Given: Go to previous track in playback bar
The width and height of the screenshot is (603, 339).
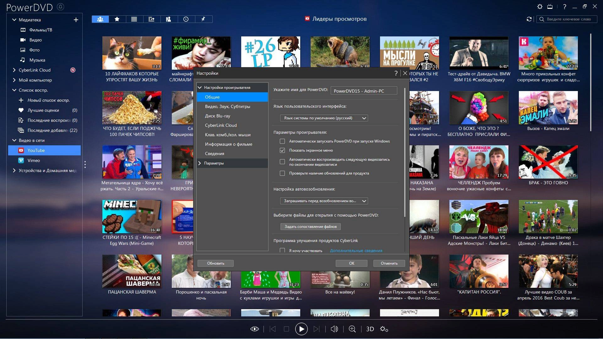Looking at the screenshot, I should pyautogui.click(x=273, y=329).
